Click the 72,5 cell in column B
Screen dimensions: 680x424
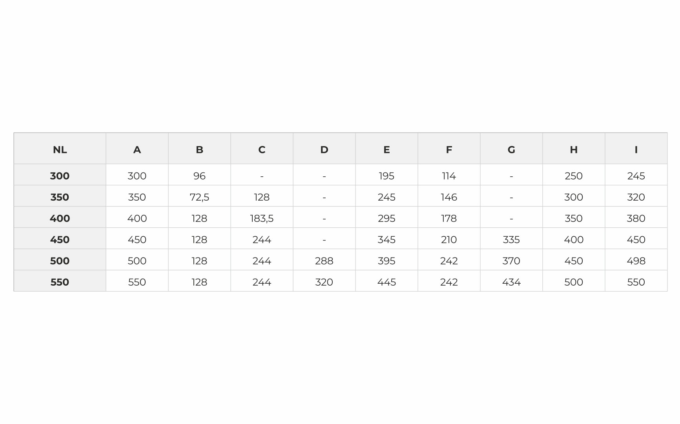[199, 197]
